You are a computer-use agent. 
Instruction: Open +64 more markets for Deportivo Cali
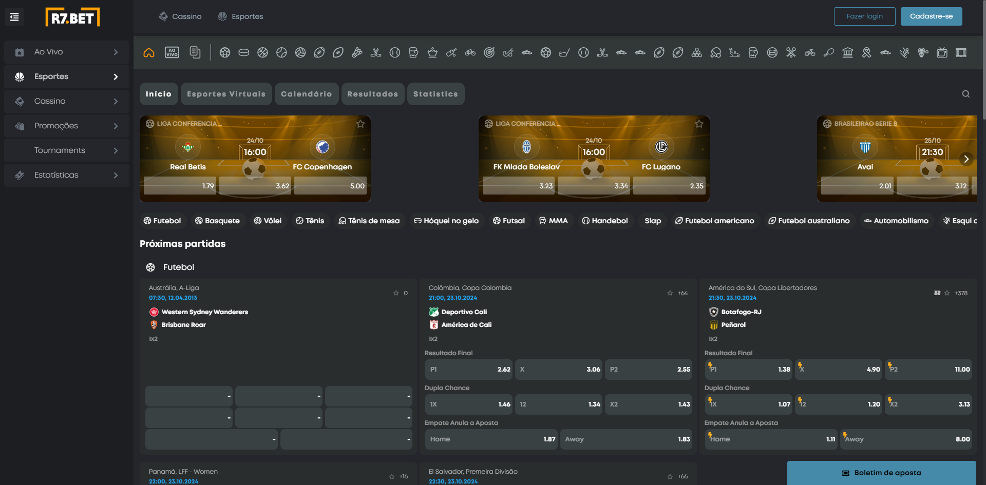point(682,293)
